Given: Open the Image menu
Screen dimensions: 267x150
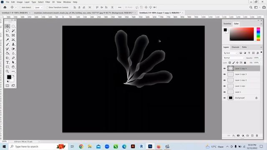Looking at the screenshot, I should [x=20, y=2].
